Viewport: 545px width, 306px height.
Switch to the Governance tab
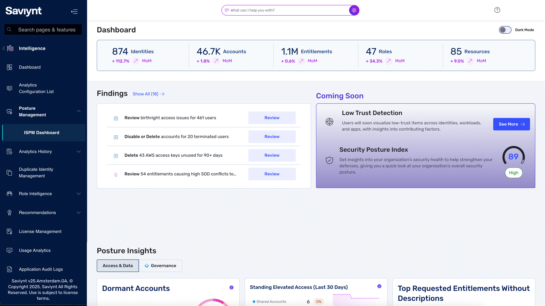point(160,266)
